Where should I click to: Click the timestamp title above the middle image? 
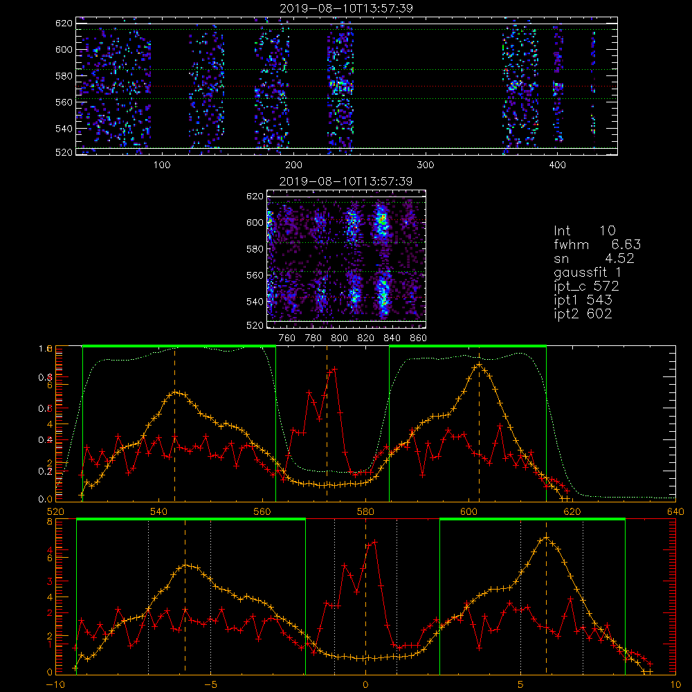pyautogui.click(x=346, y=181)
